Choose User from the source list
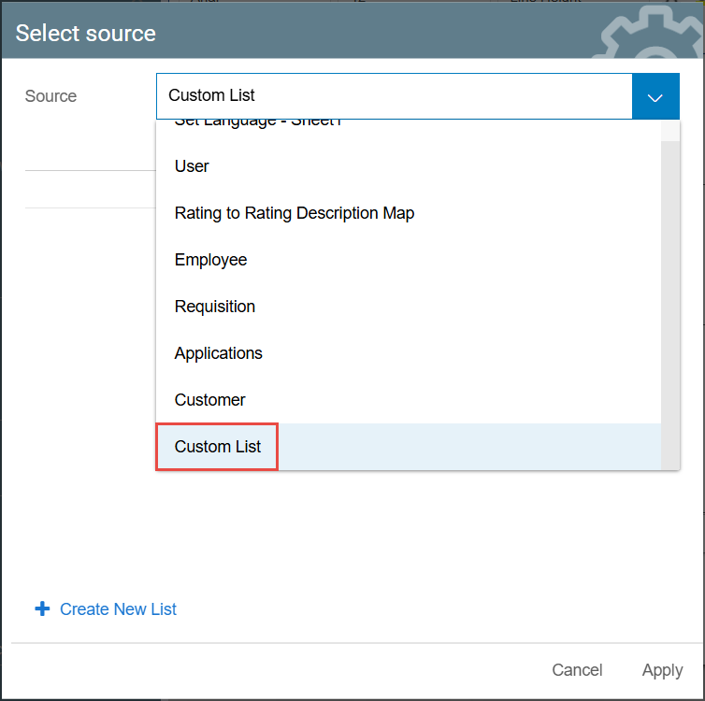The height and width of the screenshot is (701, 705). click(192, 166)
